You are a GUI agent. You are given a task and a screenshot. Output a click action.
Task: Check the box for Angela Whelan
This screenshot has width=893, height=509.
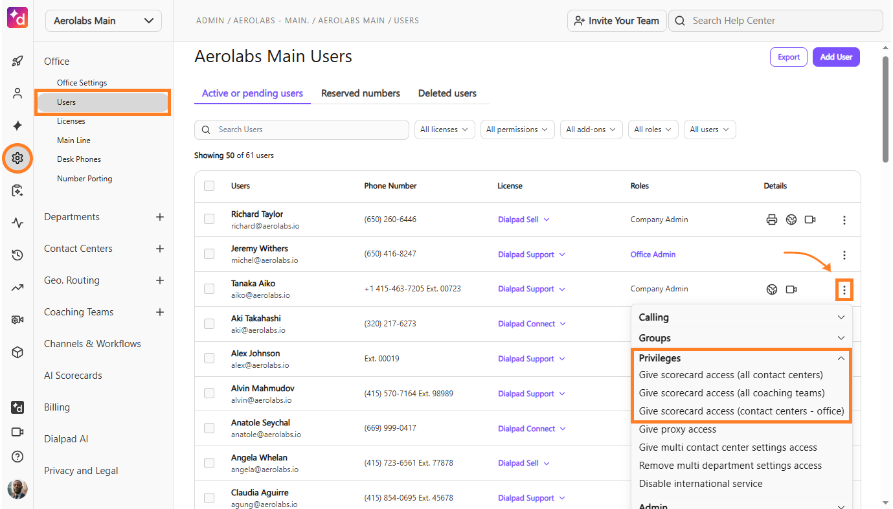(209, 463)
